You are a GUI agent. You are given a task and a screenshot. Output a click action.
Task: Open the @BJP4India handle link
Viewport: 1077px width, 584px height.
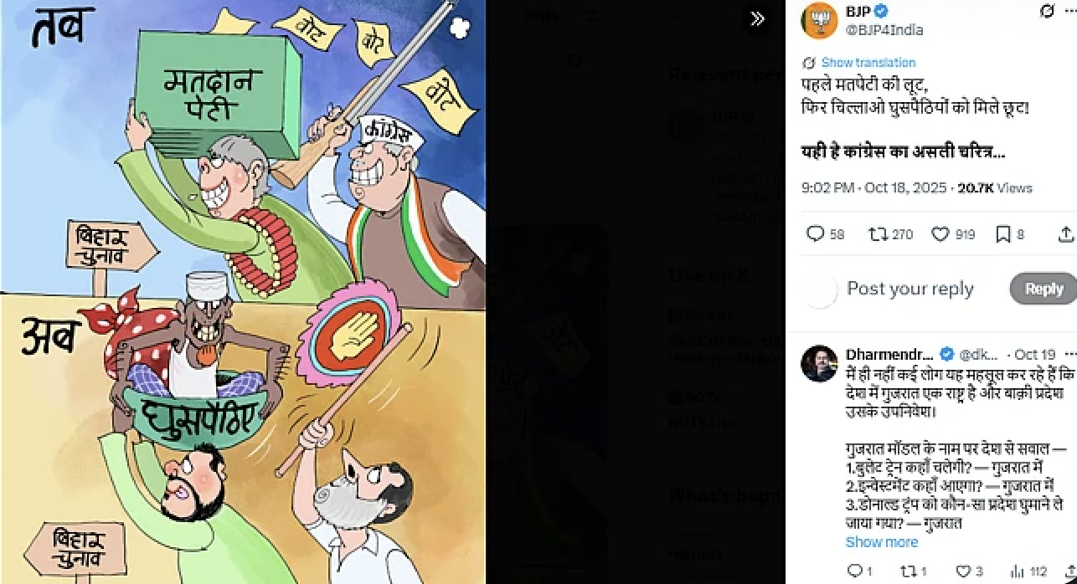(884, 30)
